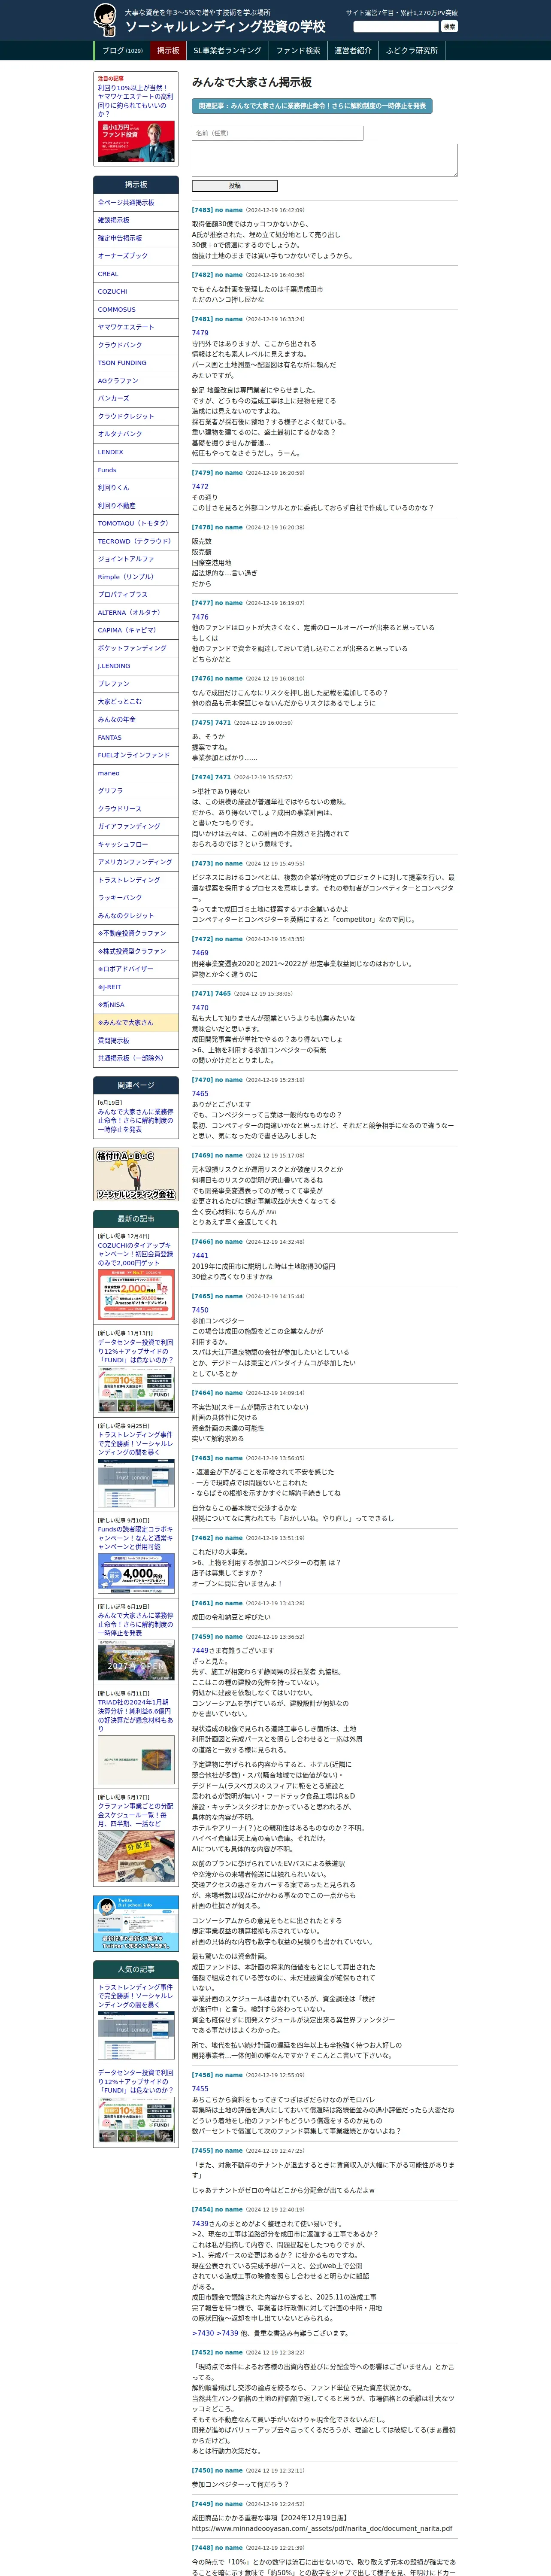551x2576 pixels.
Task: Open オルタナバンク board link
Action: 136,434
